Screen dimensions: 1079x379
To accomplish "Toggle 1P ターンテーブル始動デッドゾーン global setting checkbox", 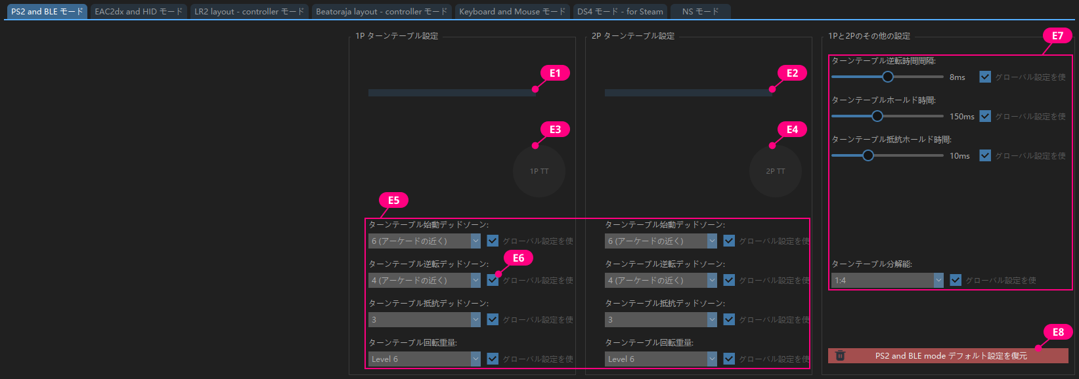I will pos(493,241).
